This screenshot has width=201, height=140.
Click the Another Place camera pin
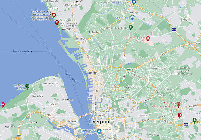click(54, 15)
